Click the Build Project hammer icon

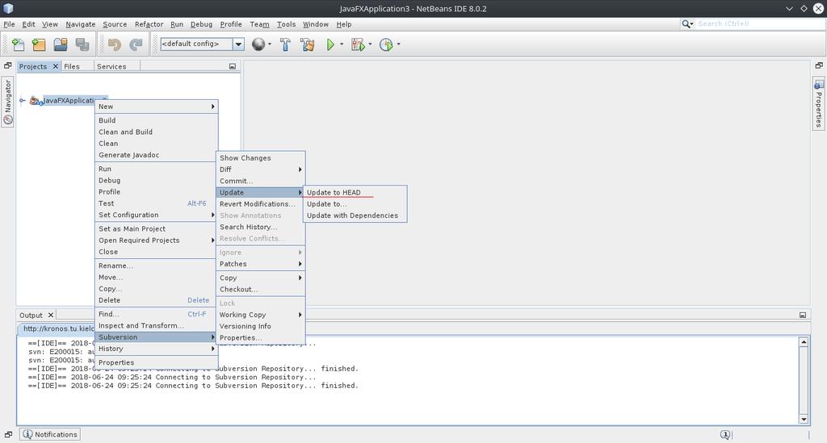[x=285, y=44]
